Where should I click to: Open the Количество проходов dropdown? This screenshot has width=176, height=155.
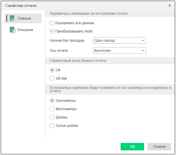(119, 41)
